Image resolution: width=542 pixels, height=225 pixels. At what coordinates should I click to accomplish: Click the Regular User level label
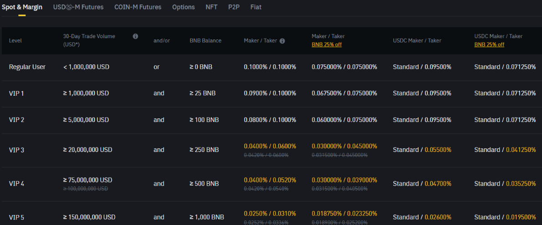pos(27,67)
